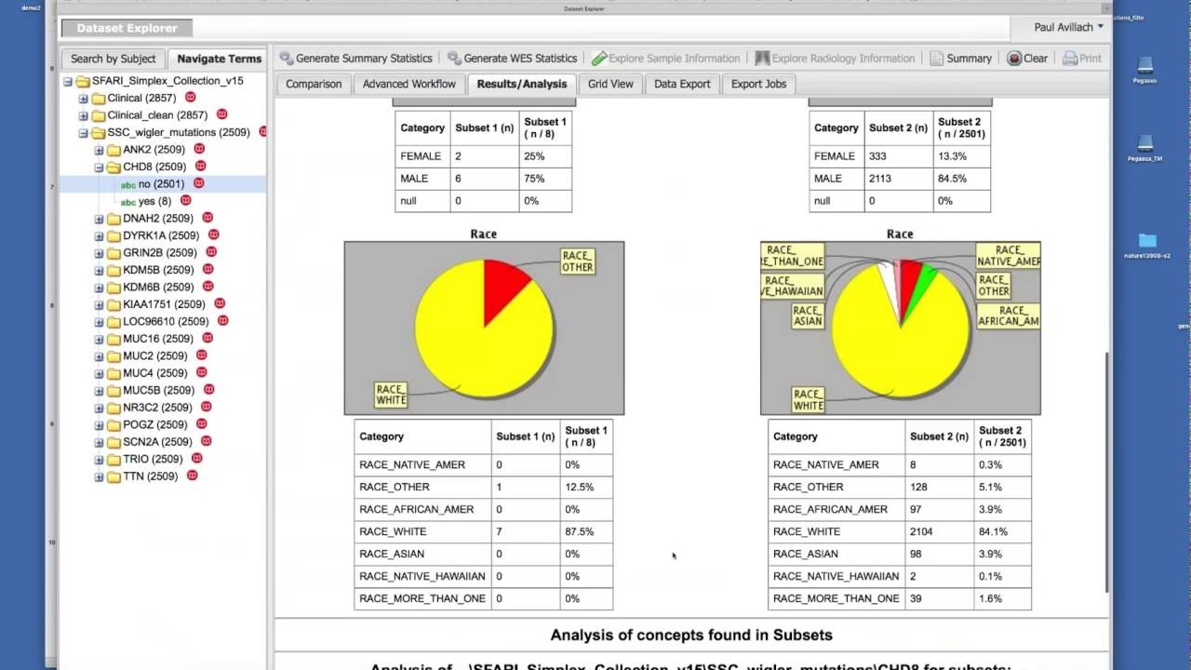Click the SFARI_Simplex_Collection_v15 folder icon
This screenshot has width=1191, height=670.
click(83, 81)
